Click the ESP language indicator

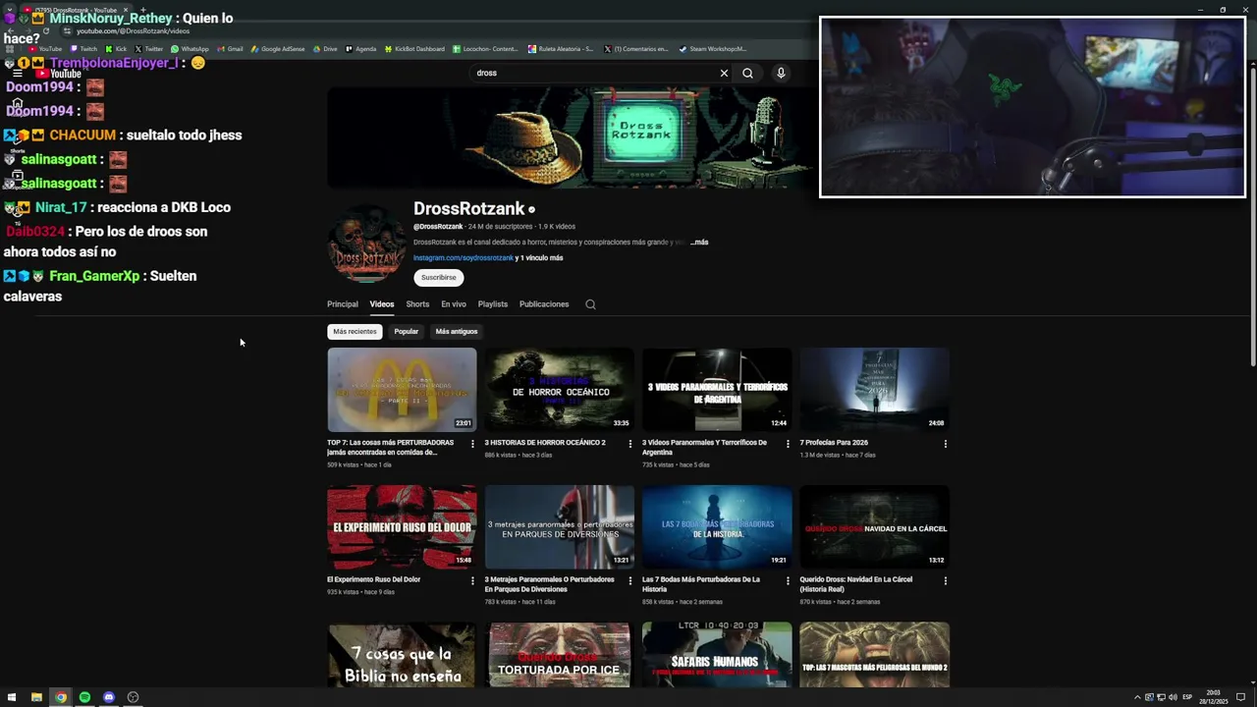pyautogui.click(x=1187, y=697)
